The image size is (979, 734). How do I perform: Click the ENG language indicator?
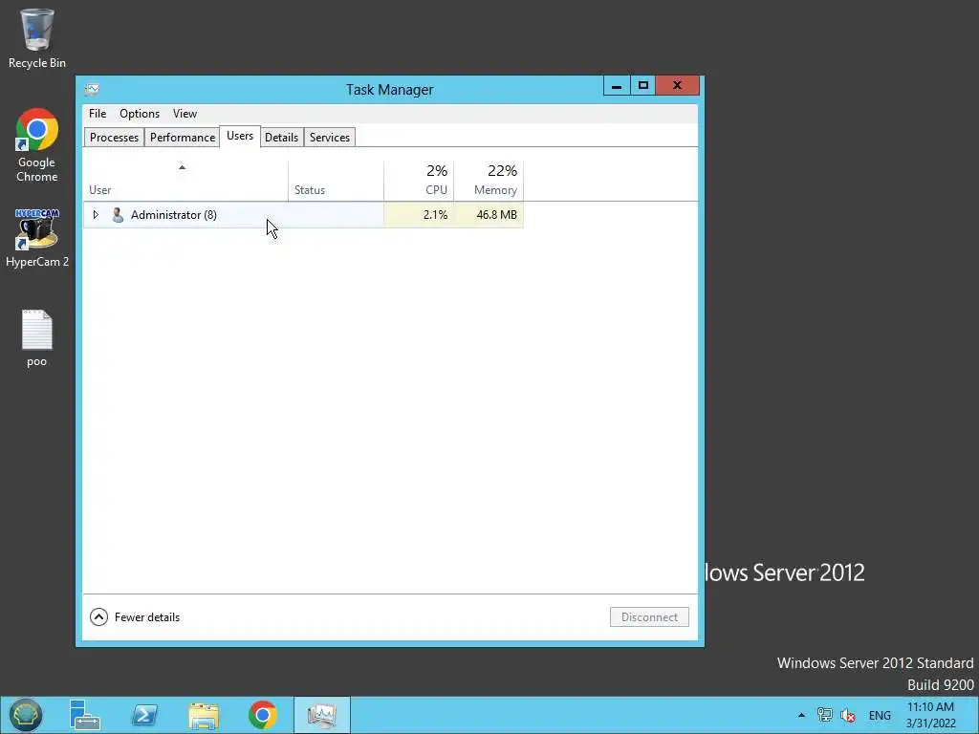[880, 715]
